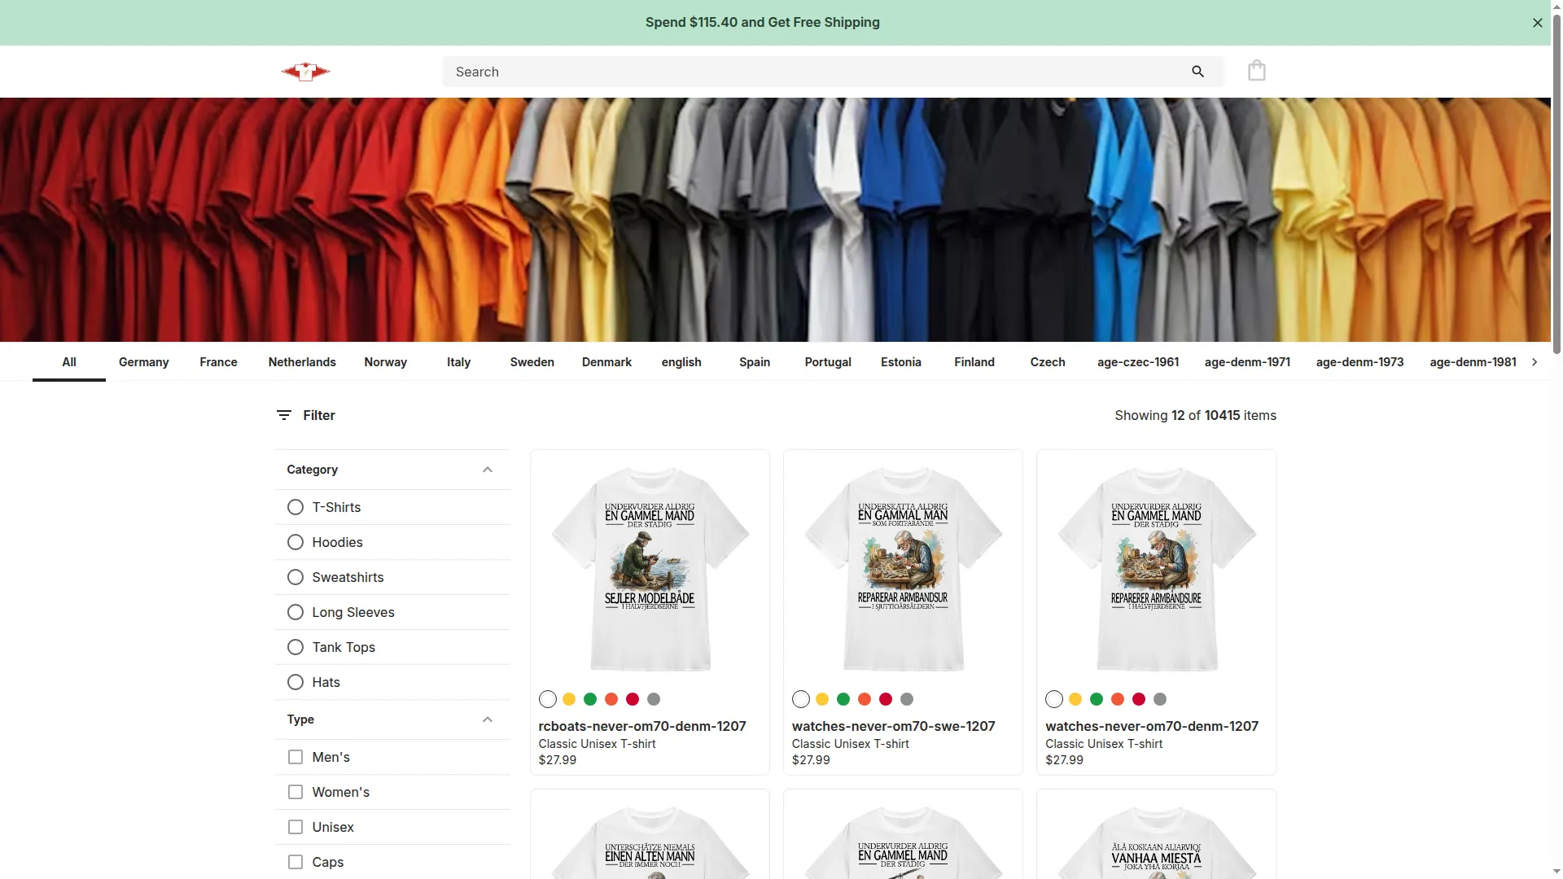Select the Sweatshirts category radio
Image resolution: width=1563 pixels, height=879 pixels.
296,578
